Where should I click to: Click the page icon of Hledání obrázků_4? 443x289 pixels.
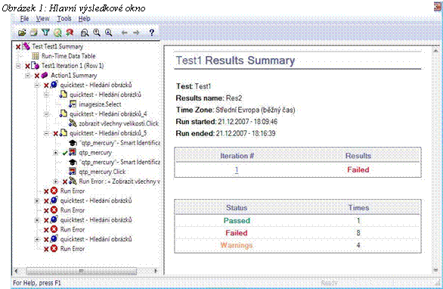click(x=63, y=114)
